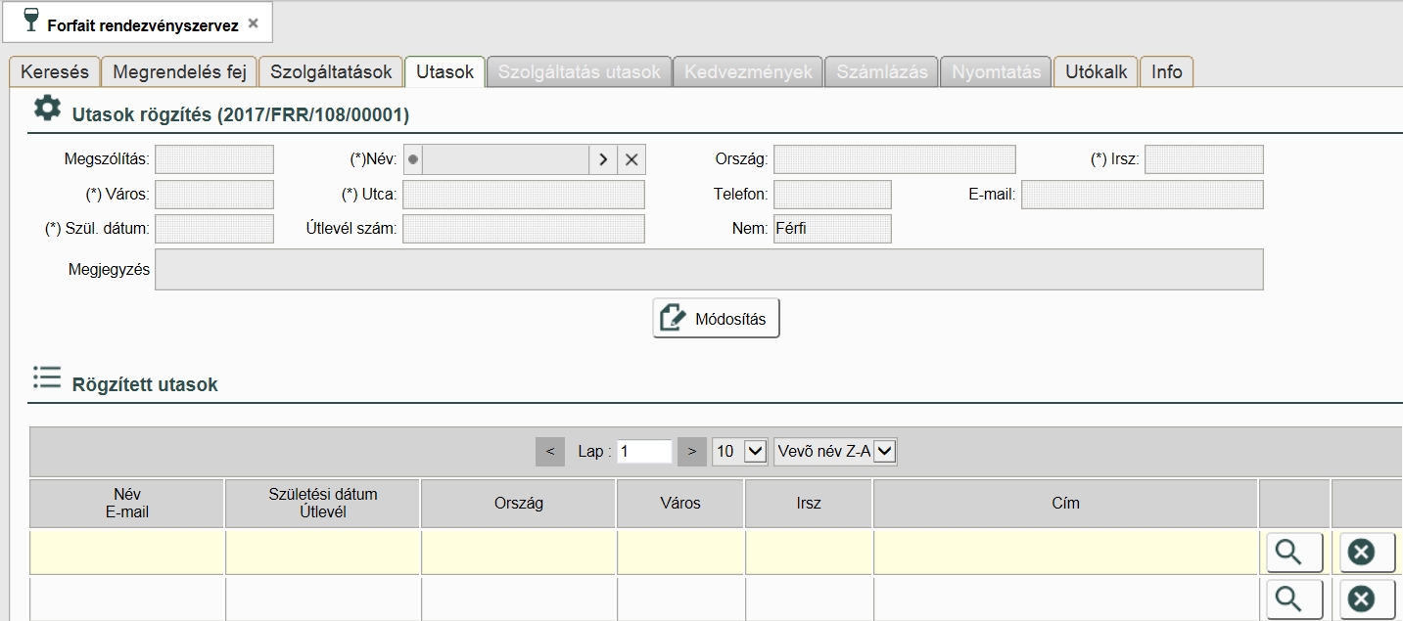The width and height of the screenshot is (1403, 621).
Task: Click the delete X icon in second row
Action: coord(1361,599)
